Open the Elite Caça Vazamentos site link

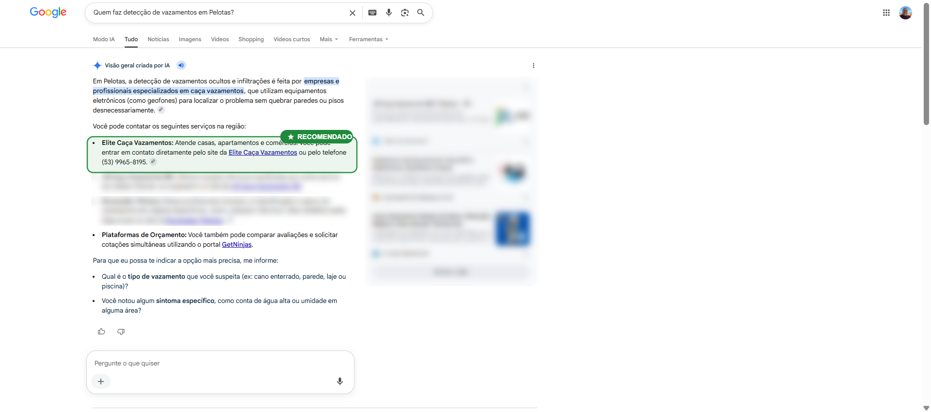263,152
